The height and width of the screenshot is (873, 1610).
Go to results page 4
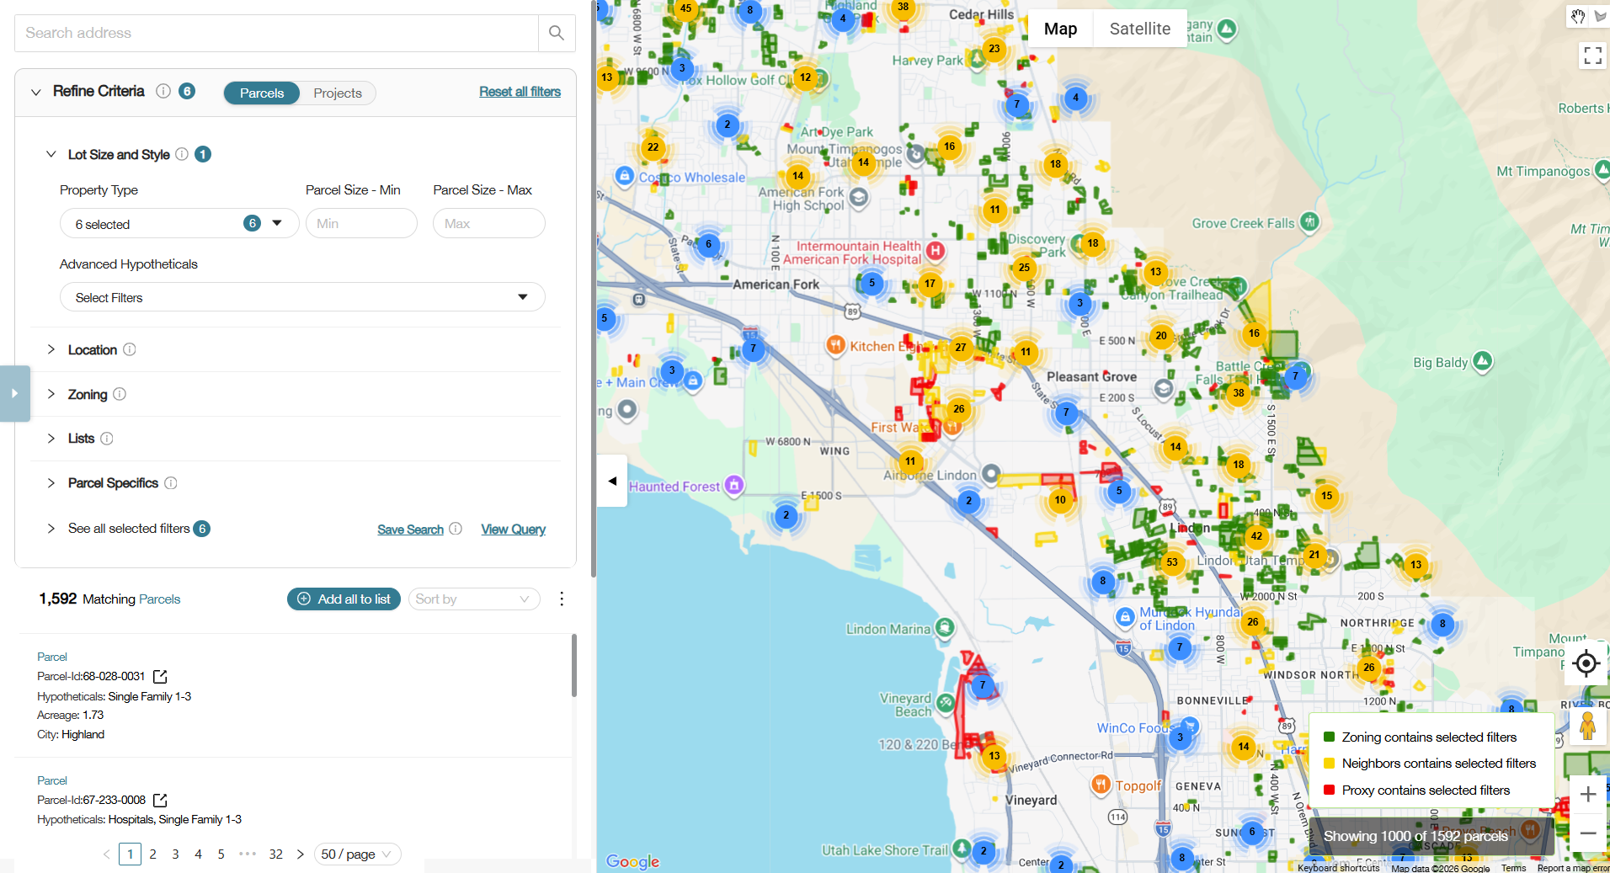click(198, 854)
